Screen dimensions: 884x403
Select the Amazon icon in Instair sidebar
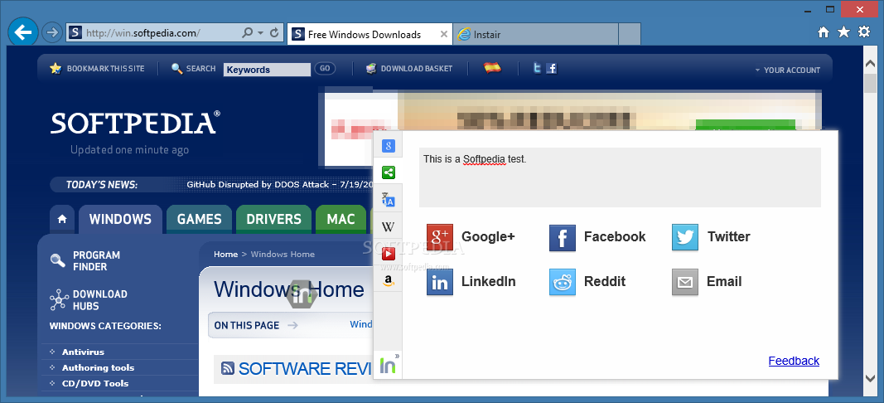click(388, 280)
